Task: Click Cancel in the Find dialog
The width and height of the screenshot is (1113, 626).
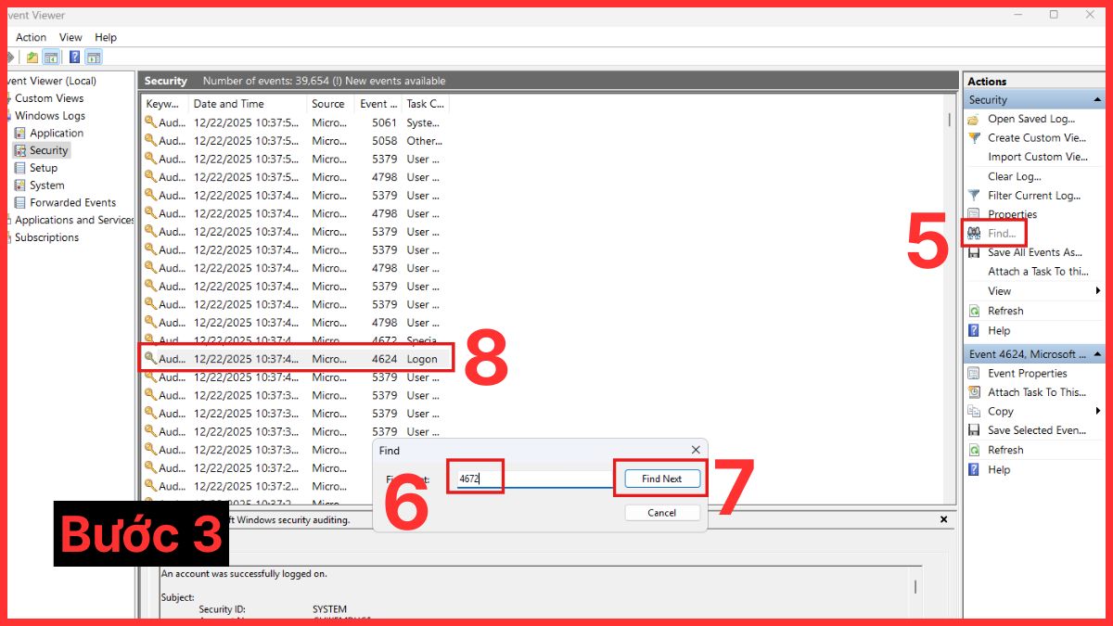Action: [661, 513]
